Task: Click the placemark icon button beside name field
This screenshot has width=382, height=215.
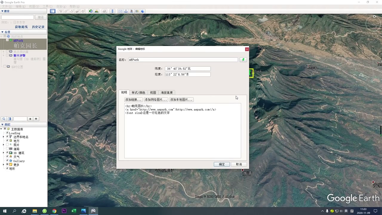Action: [243, 60]
